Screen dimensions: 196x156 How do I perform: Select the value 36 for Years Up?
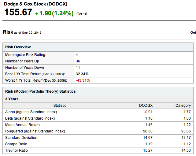78,61
